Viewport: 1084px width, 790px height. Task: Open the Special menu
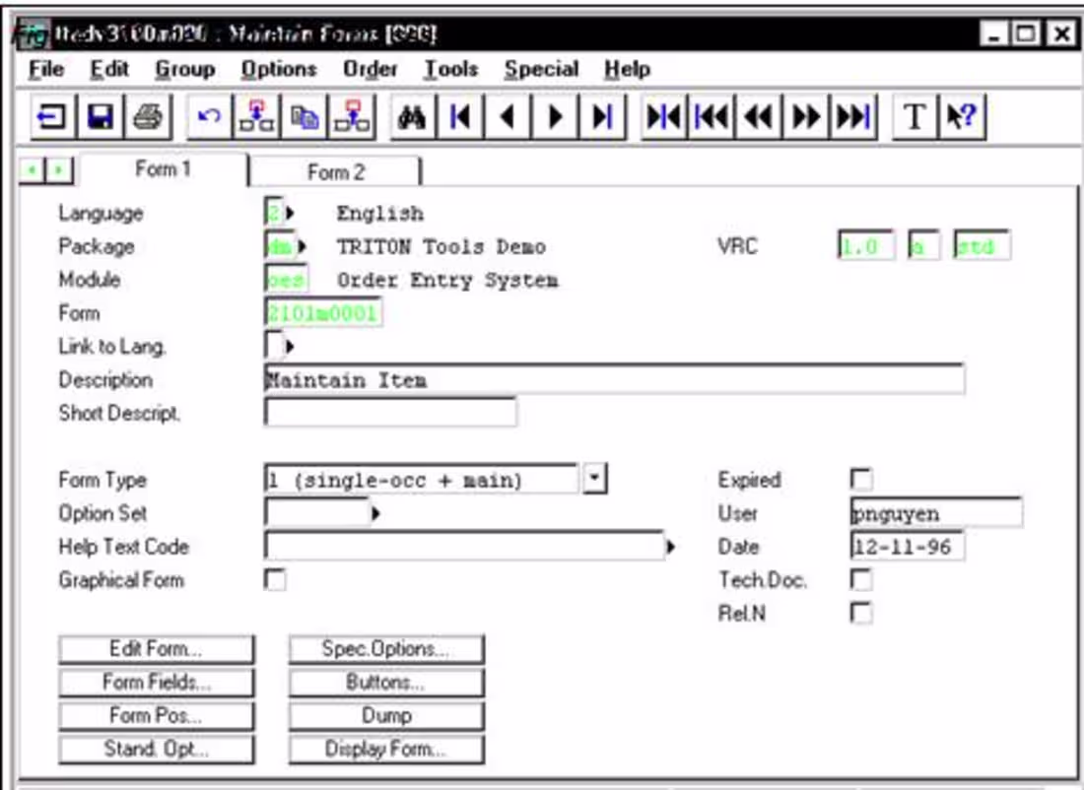[541, 69]
